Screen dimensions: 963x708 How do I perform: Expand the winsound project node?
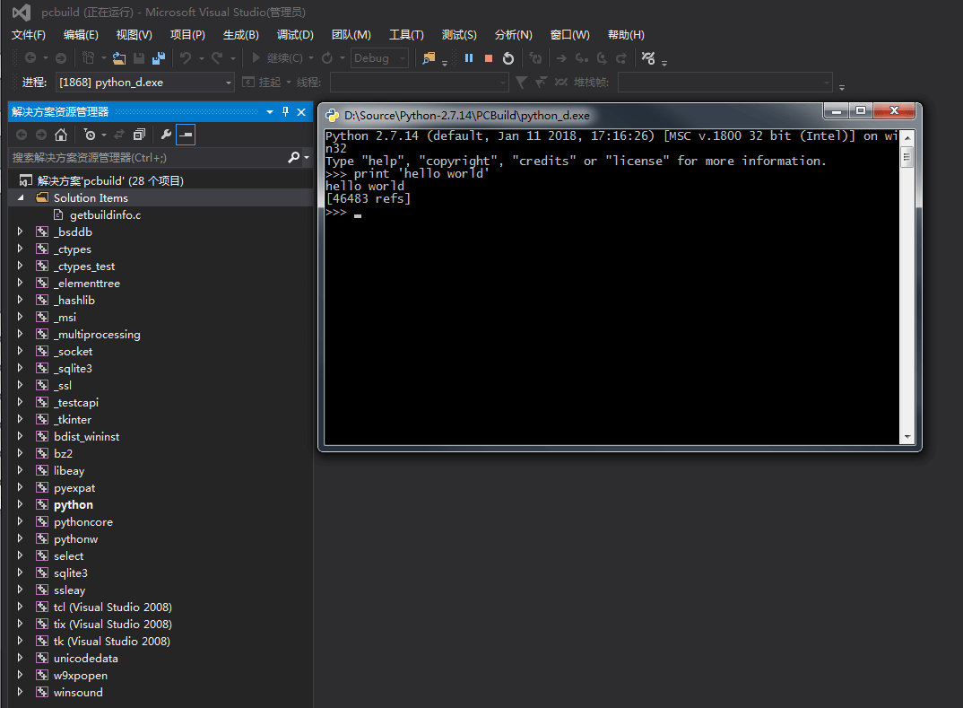[21, 692]
